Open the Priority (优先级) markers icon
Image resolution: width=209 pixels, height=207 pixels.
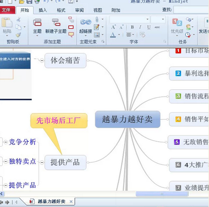click(177, 22)
